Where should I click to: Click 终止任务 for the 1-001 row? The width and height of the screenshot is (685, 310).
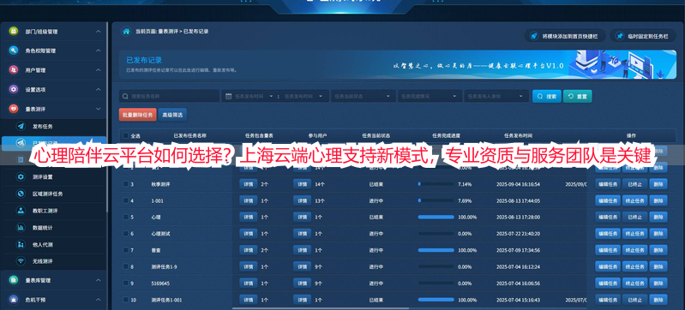coord(634,201)
